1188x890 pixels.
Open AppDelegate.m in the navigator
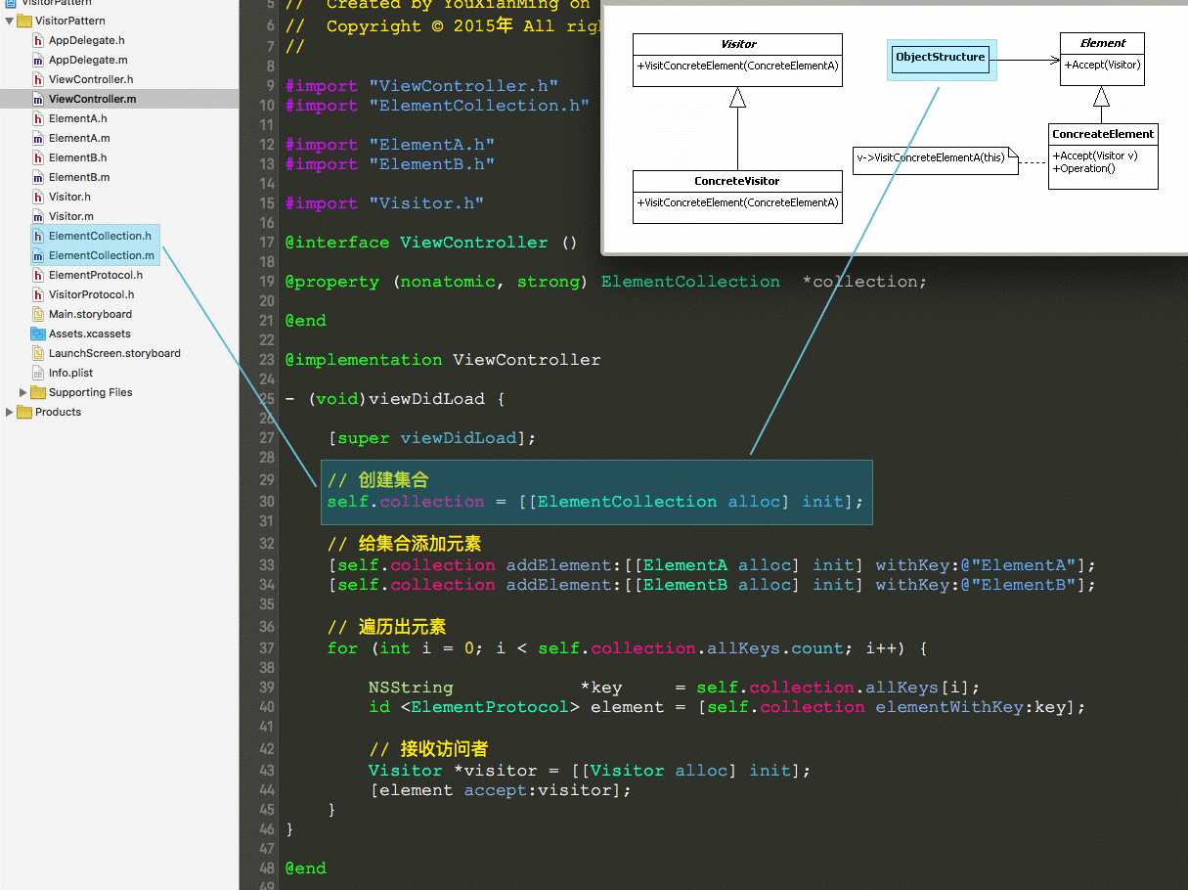88,60
